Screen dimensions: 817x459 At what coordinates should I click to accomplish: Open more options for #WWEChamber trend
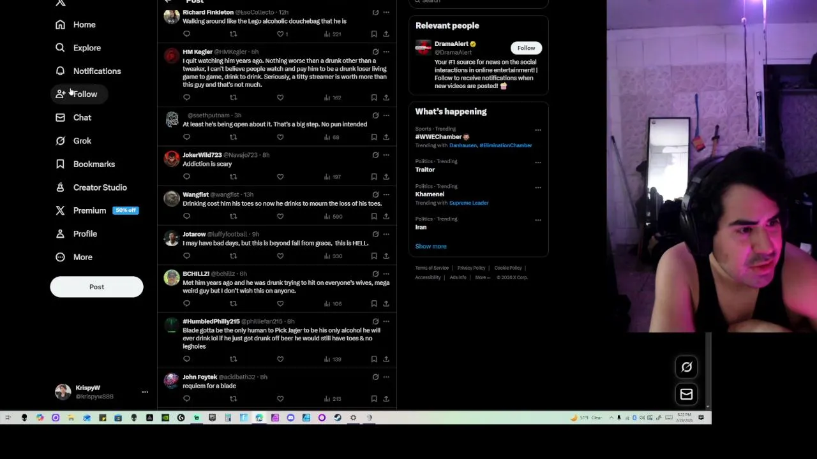[538, 130]
